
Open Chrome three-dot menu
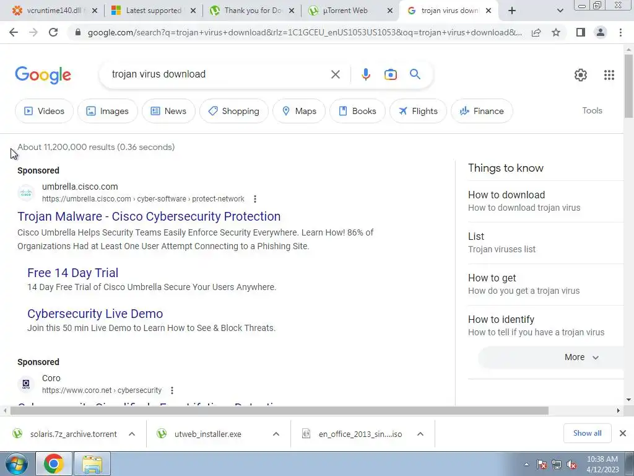pyautogui.click(x=620, y=32)
